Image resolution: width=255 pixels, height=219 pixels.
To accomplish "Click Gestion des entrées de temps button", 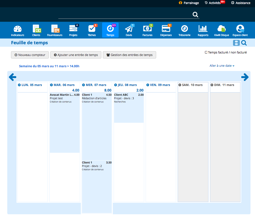I will [x=129, y=55].
